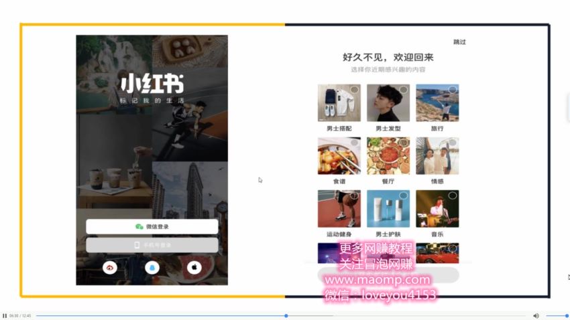
Task: Select the 男士护肤 interest circle
Action: (404, 195)
